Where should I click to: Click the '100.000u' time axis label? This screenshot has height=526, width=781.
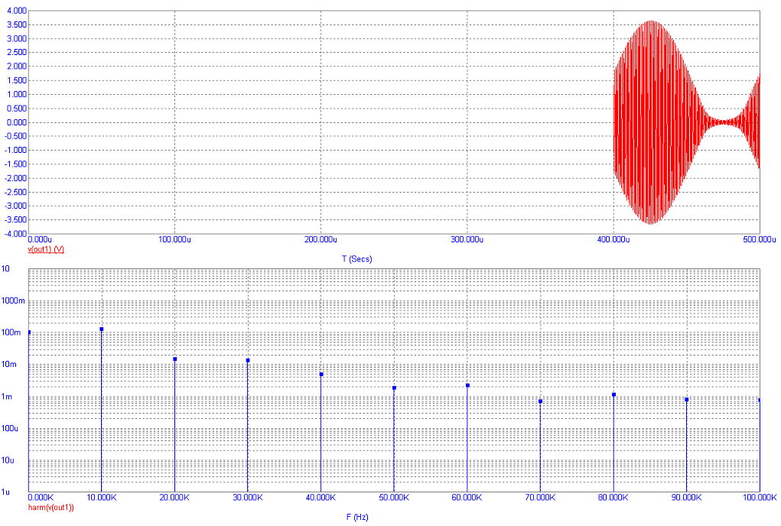[174, 239]
